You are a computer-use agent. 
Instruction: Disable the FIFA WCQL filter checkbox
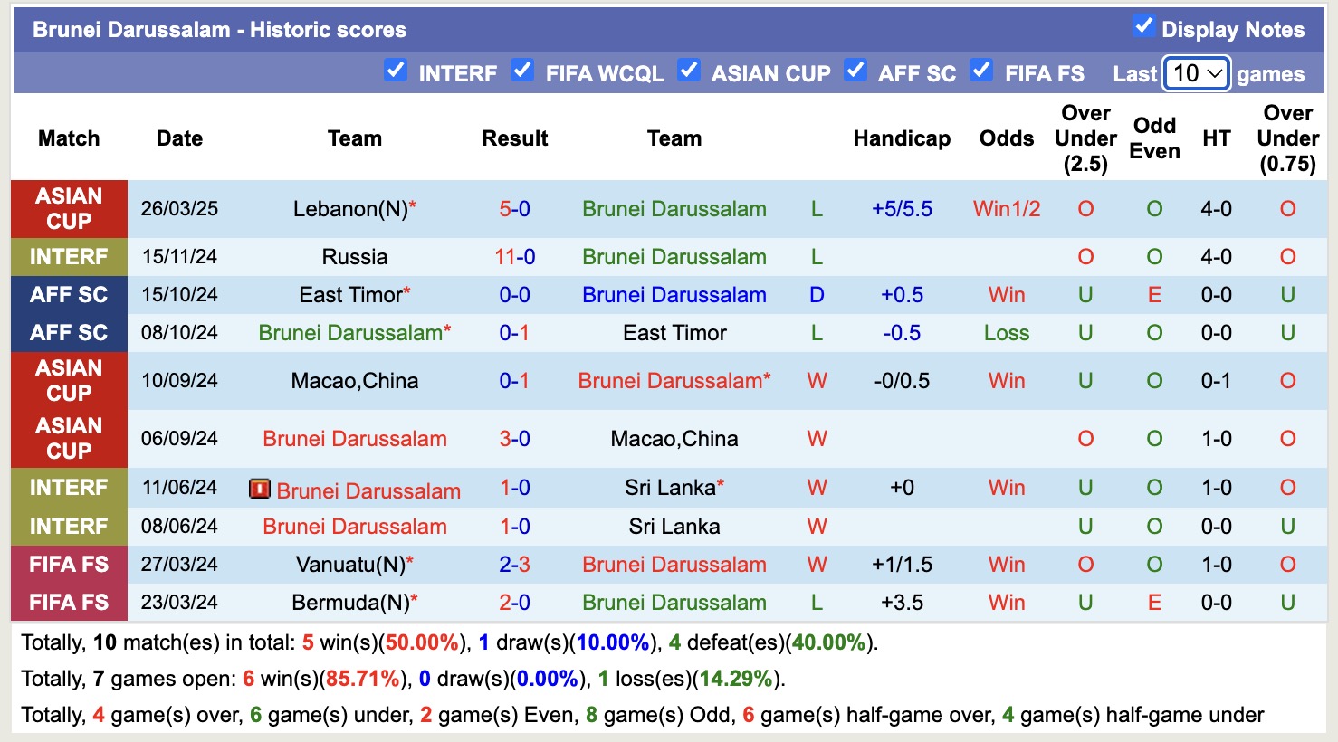pyautogui.click(x=522, y=70)
